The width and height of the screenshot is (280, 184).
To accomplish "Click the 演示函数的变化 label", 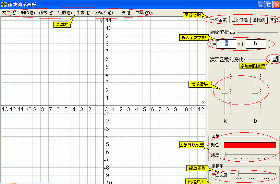I will point(228,59).
